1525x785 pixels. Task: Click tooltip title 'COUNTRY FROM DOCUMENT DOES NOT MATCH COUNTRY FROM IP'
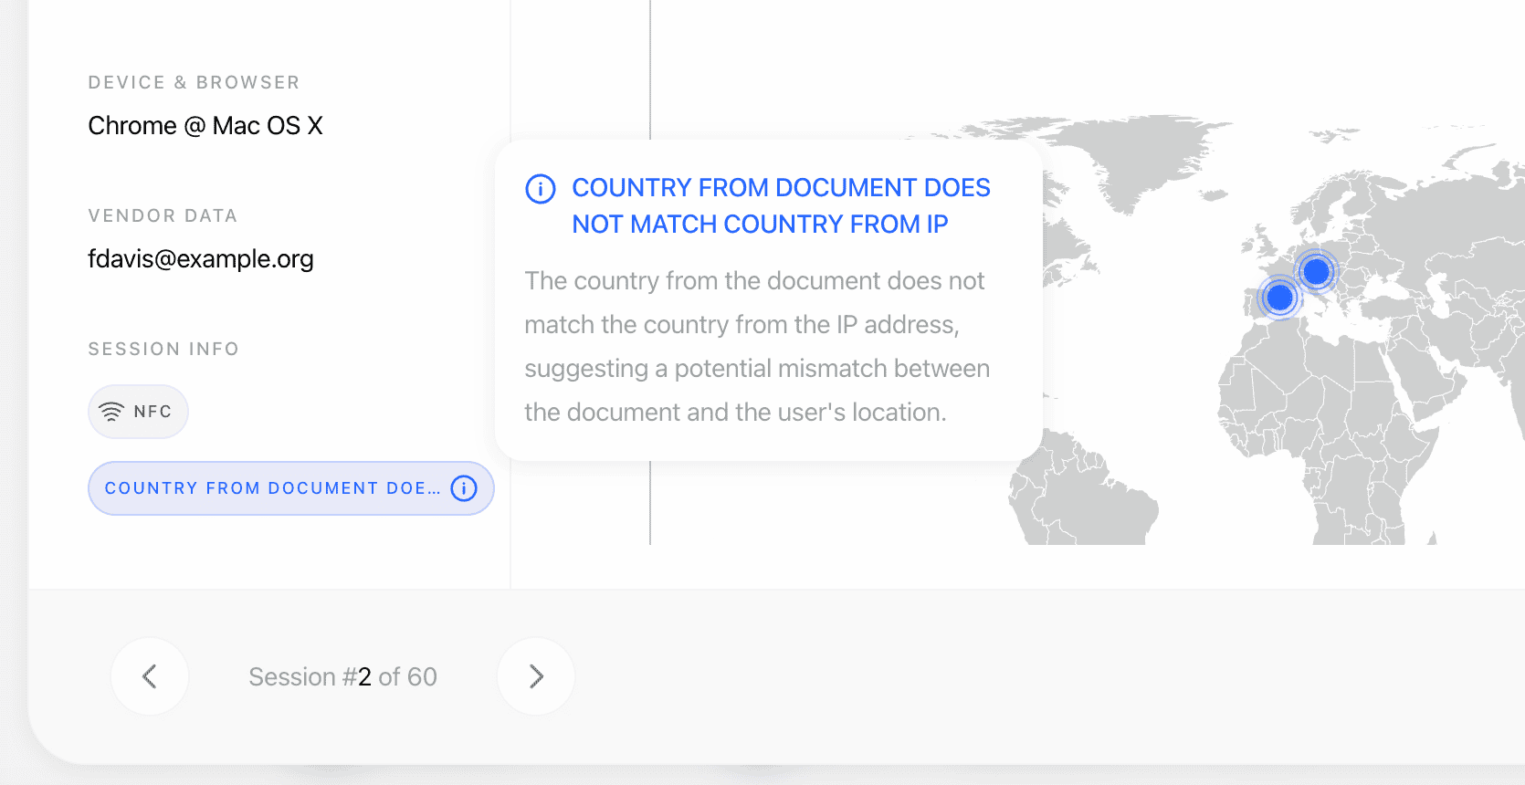781,205
